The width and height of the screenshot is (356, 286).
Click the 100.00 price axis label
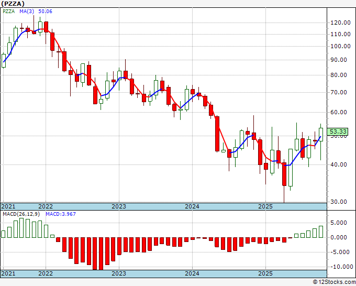tap(340, 46)
